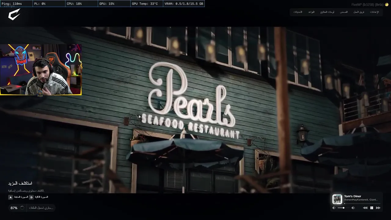Click the GPU Temp 33°C readout
Viewport: 391px width, 220px height.
click(x=146, y=4)
